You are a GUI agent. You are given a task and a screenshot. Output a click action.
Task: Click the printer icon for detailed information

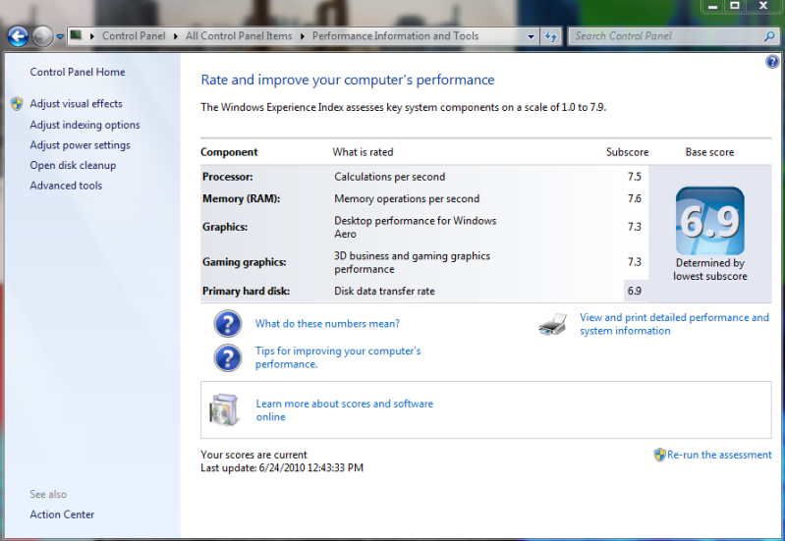(553, 325)
